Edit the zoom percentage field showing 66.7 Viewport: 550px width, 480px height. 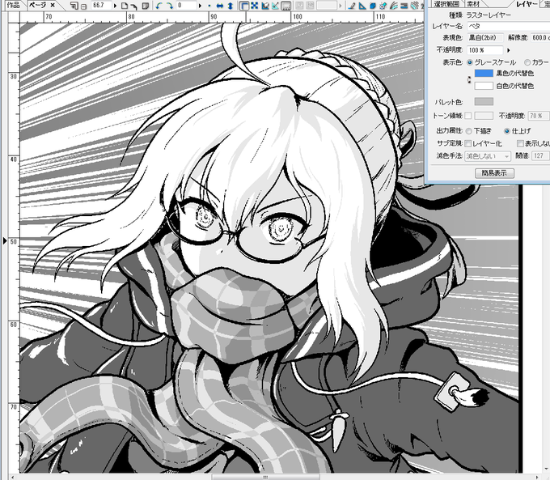coord(101,6)
